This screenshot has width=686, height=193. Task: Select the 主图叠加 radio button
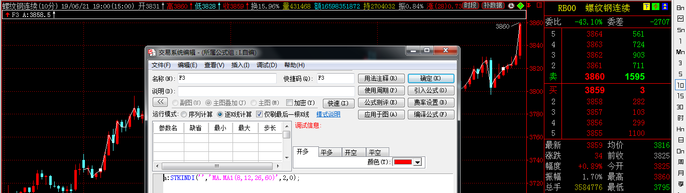[225, 102]
